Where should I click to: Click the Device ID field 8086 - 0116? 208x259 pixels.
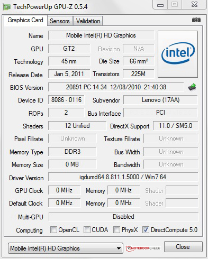click(x=66, y=100)
